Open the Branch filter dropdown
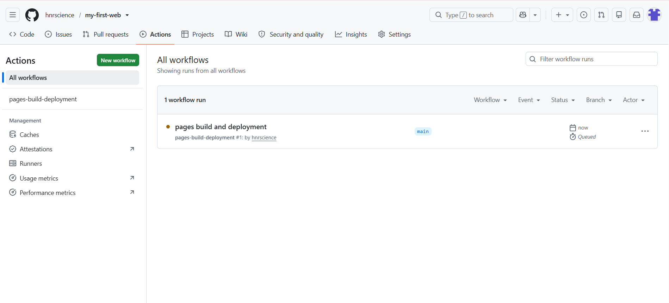This screenshot has height=303, width=669. point(599,100)
